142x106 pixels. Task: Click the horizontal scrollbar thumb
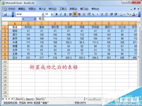pos(94,99)
